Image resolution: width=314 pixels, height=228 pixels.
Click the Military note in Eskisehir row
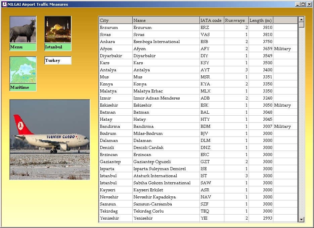tap(282, 105)
